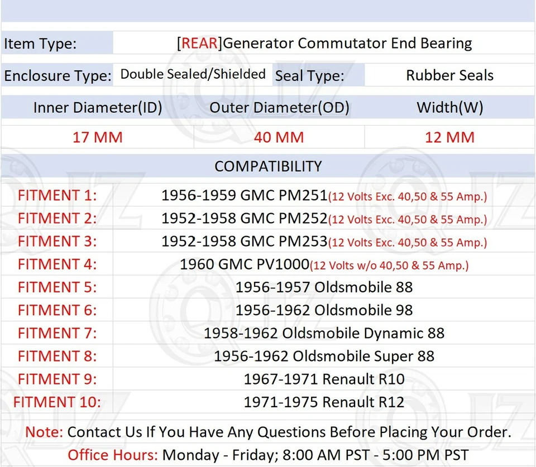Select '1956-1962 Oldsmobile 98' entry

(x=324, y=310)
